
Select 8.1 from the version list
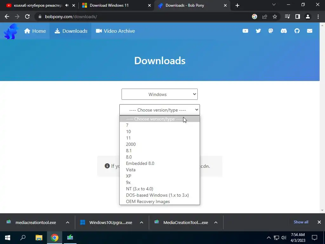pos(159,151)
